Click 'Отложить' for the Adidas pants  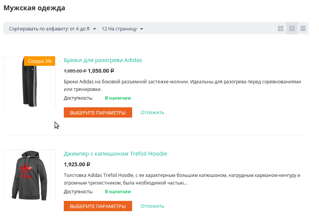point(152,112)
